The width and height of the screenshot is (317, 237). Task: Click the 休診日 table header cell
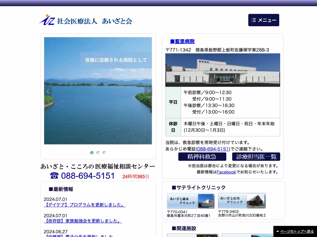[x=173, y=127]
